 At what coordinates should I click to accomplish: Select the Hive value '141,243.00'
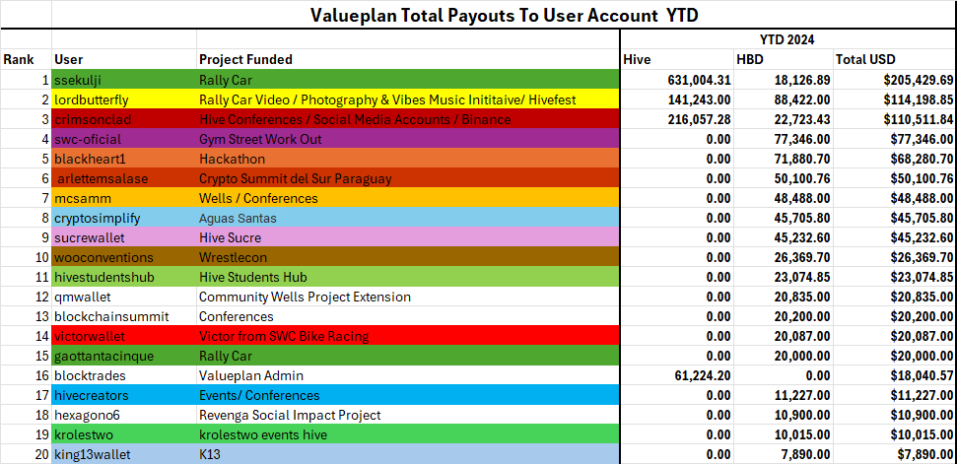pos(677,99)
